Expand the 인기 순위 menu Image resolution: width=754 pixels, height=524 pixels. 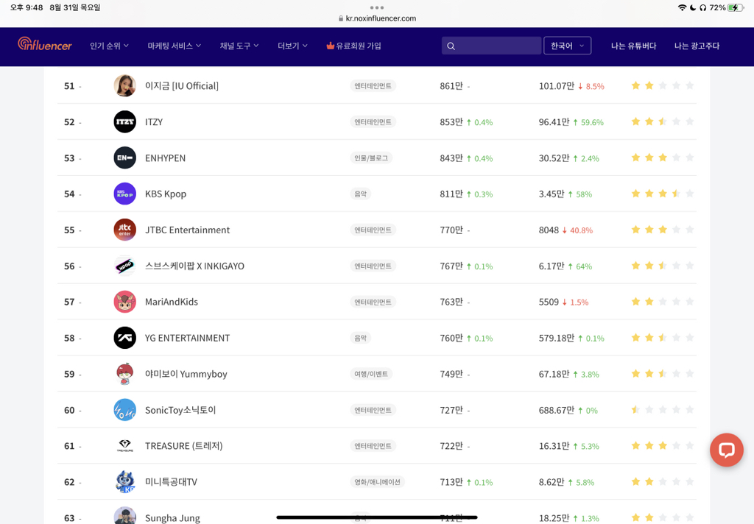point(109,46)
